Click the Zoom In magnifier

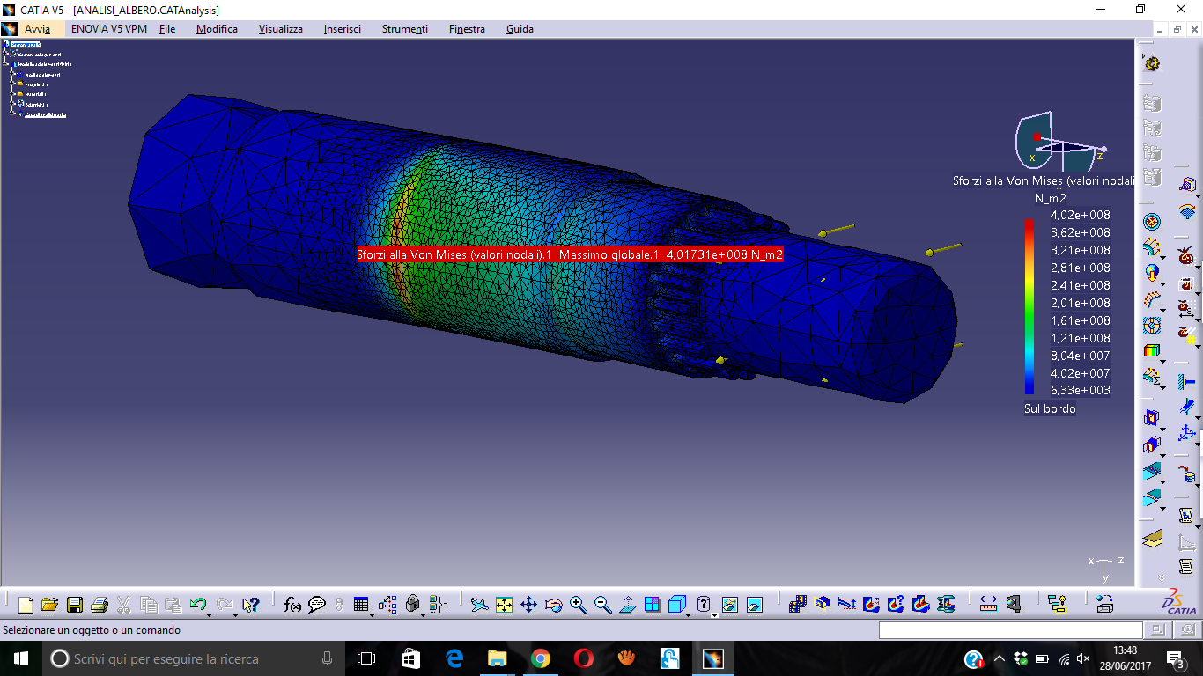[578, 605]
